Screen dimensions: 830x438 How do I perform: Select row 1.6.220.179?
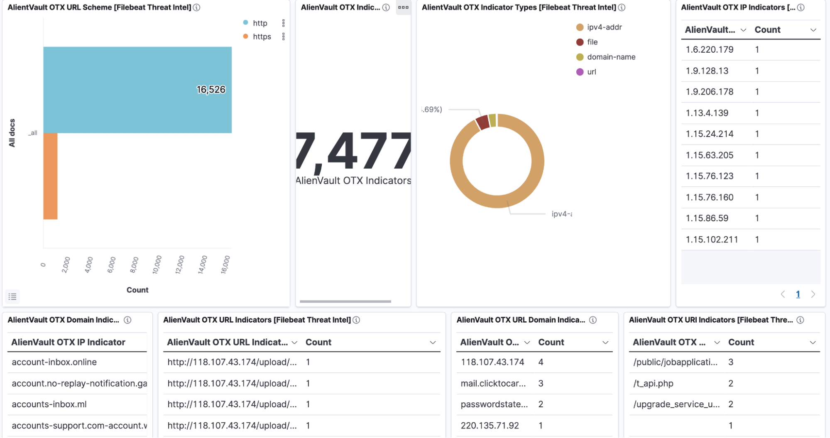coord(751,50)
